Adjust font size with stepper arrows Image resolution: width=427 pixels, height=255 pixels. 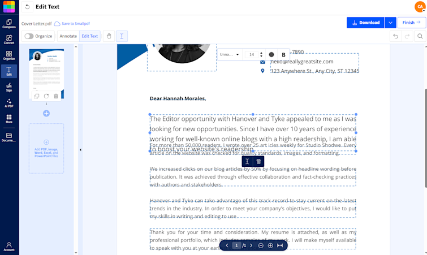tap(261, 55)
